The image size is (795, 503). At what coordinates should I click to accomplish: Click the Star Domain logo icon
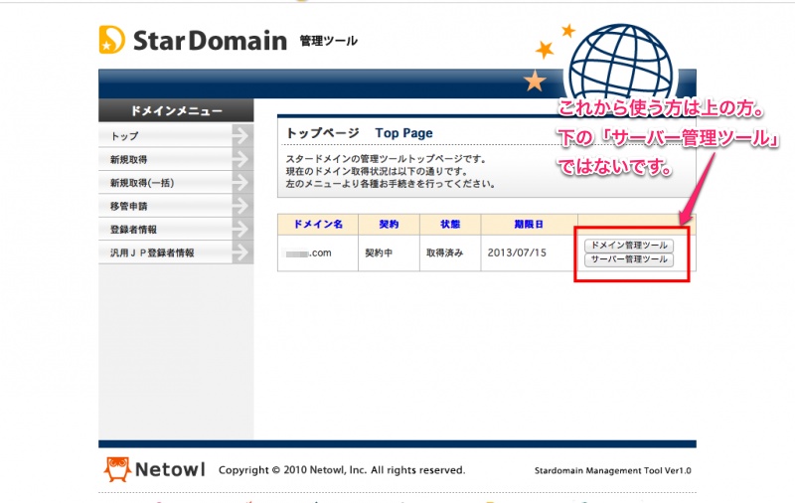coord(112,40)
